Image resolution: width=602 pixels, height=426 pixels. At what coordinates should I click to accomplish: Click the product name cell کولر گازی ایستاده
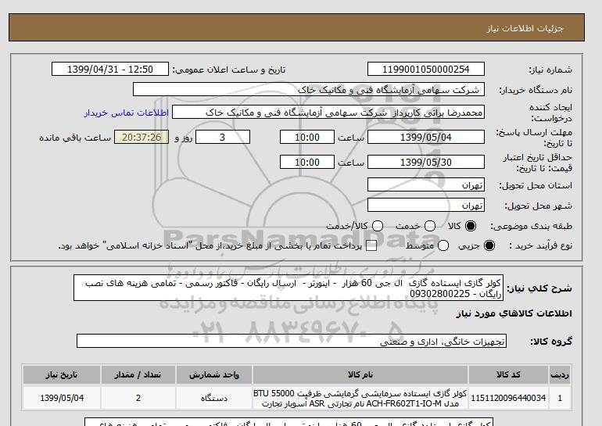click(x=360, y=398)
